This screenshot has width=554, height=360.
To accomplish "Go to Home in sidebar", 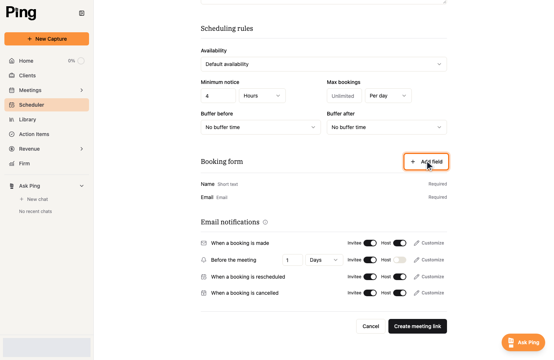I will pyautogui.click(x=47, y=61).
